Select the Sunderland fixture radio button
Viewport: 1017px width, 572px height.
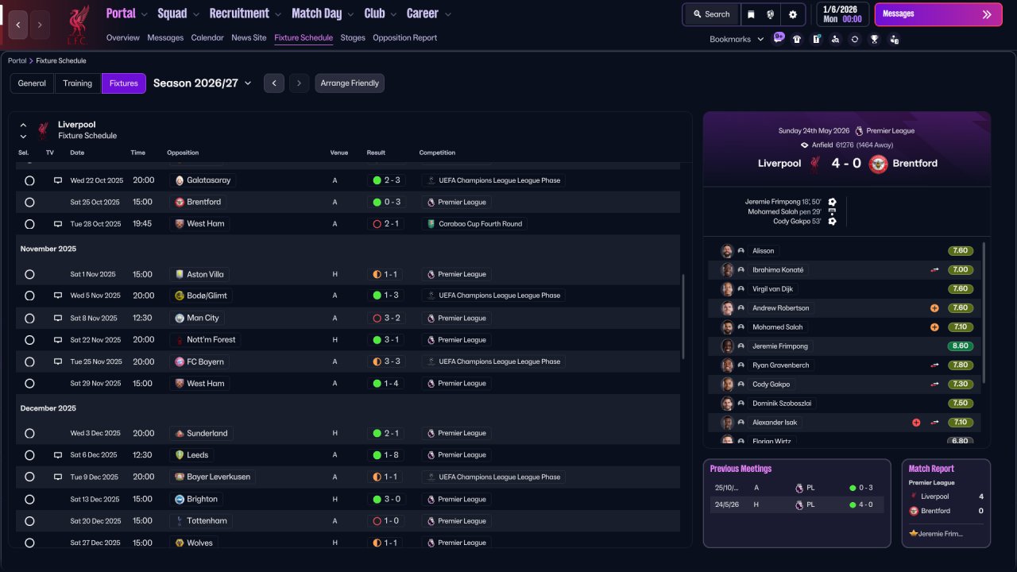coord(29,434)
